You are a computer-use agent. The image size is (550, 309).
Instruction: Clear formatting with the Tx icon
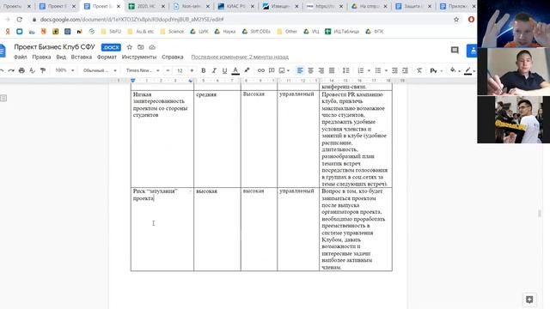point(419,70)
